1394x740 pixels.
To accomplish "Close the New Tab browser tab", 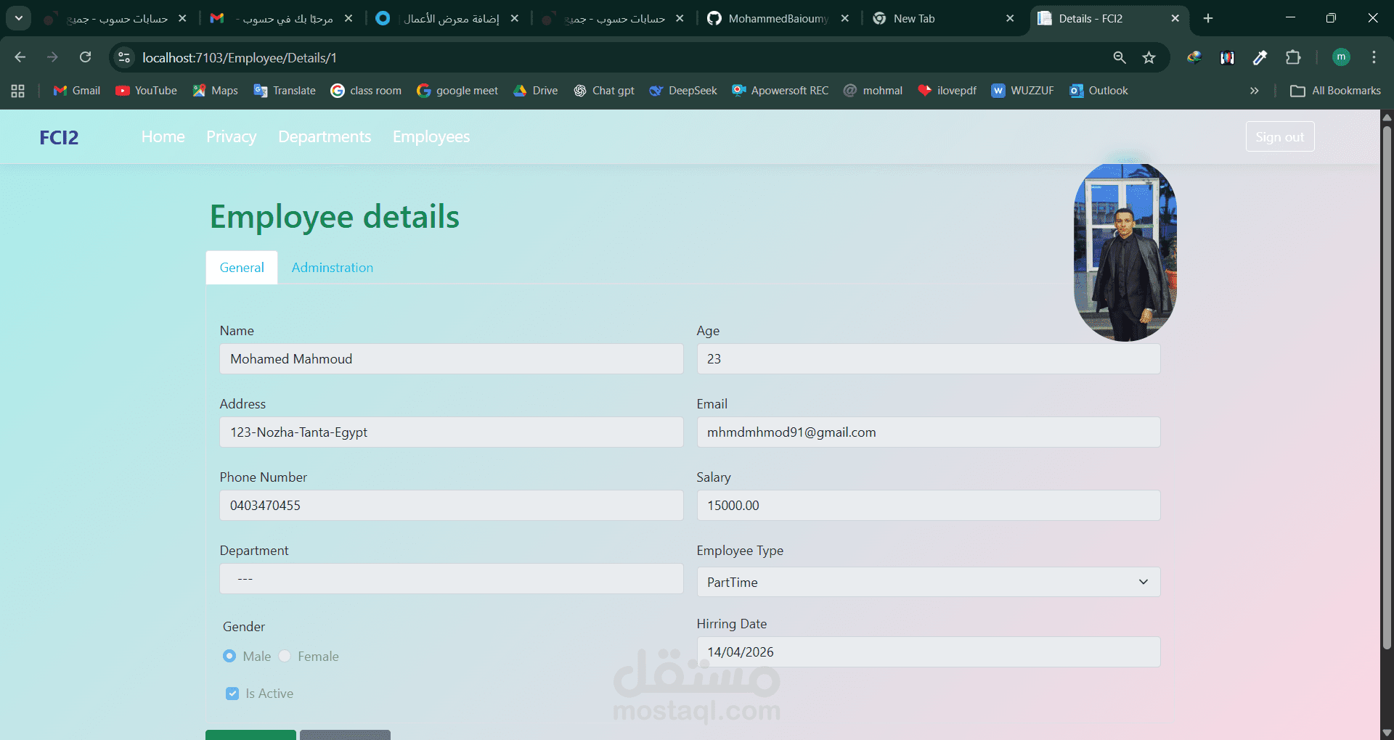I will tap(1010, 18).
